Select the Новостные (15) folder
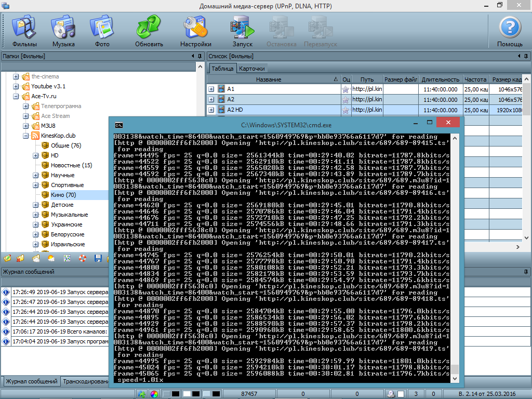The width and height of the screenshot is (532, 399). click(71, 165)
